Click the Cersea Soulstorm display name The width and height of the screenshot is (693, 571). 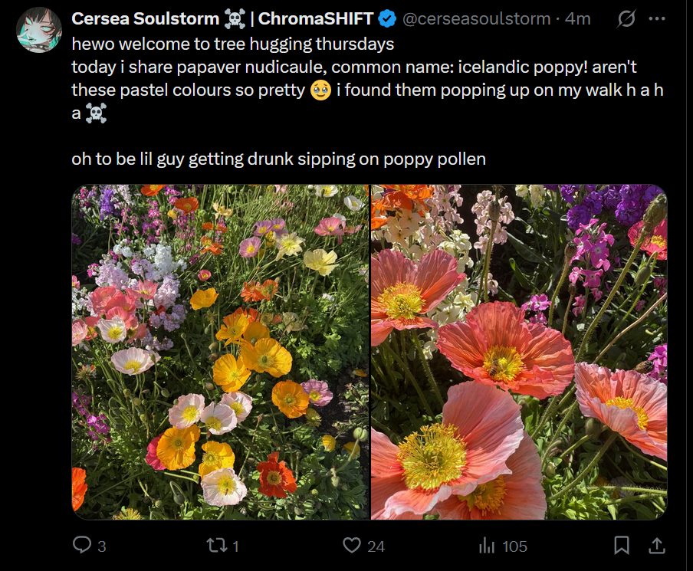click(x=145, y=18)
